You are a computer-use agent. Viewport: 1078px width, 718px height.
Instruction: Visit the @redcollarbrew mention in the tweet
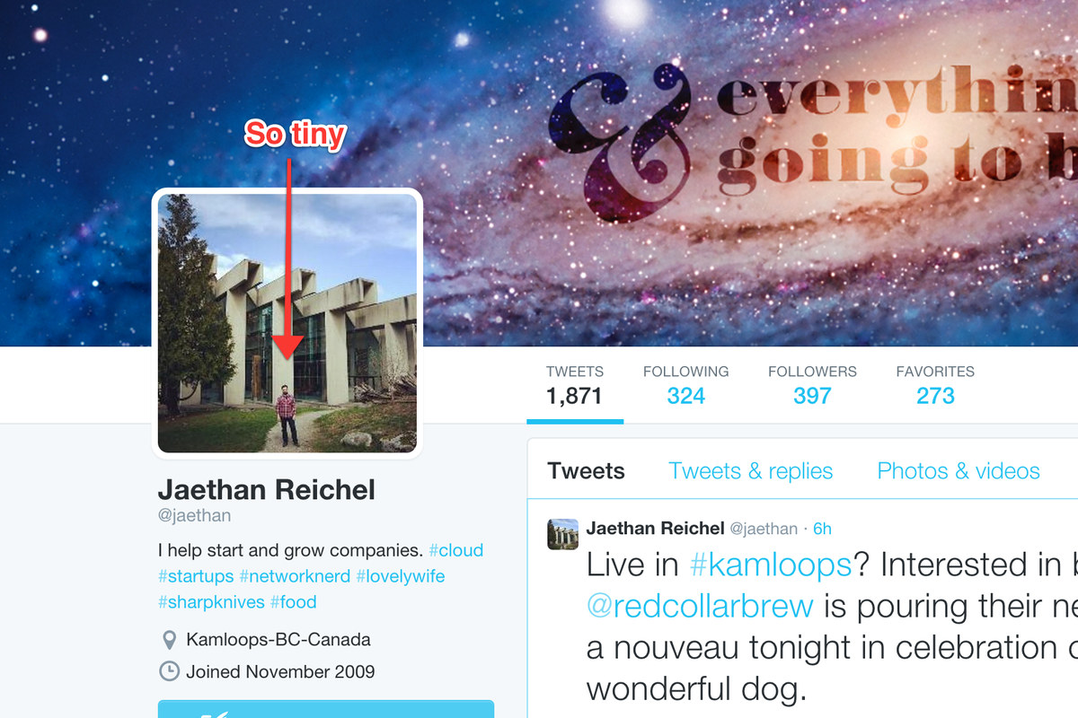tap(700, 606)
